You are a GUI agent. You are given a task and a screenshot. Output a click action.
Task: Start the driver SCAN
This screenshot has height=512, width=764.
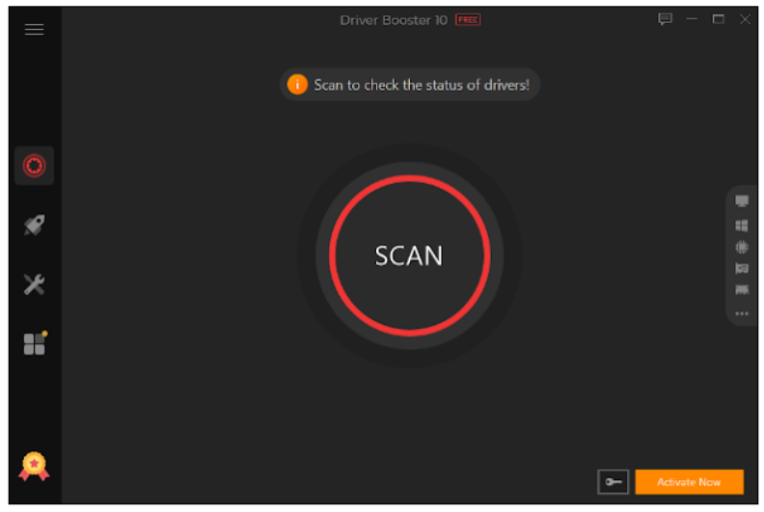(x=409, y=256)
